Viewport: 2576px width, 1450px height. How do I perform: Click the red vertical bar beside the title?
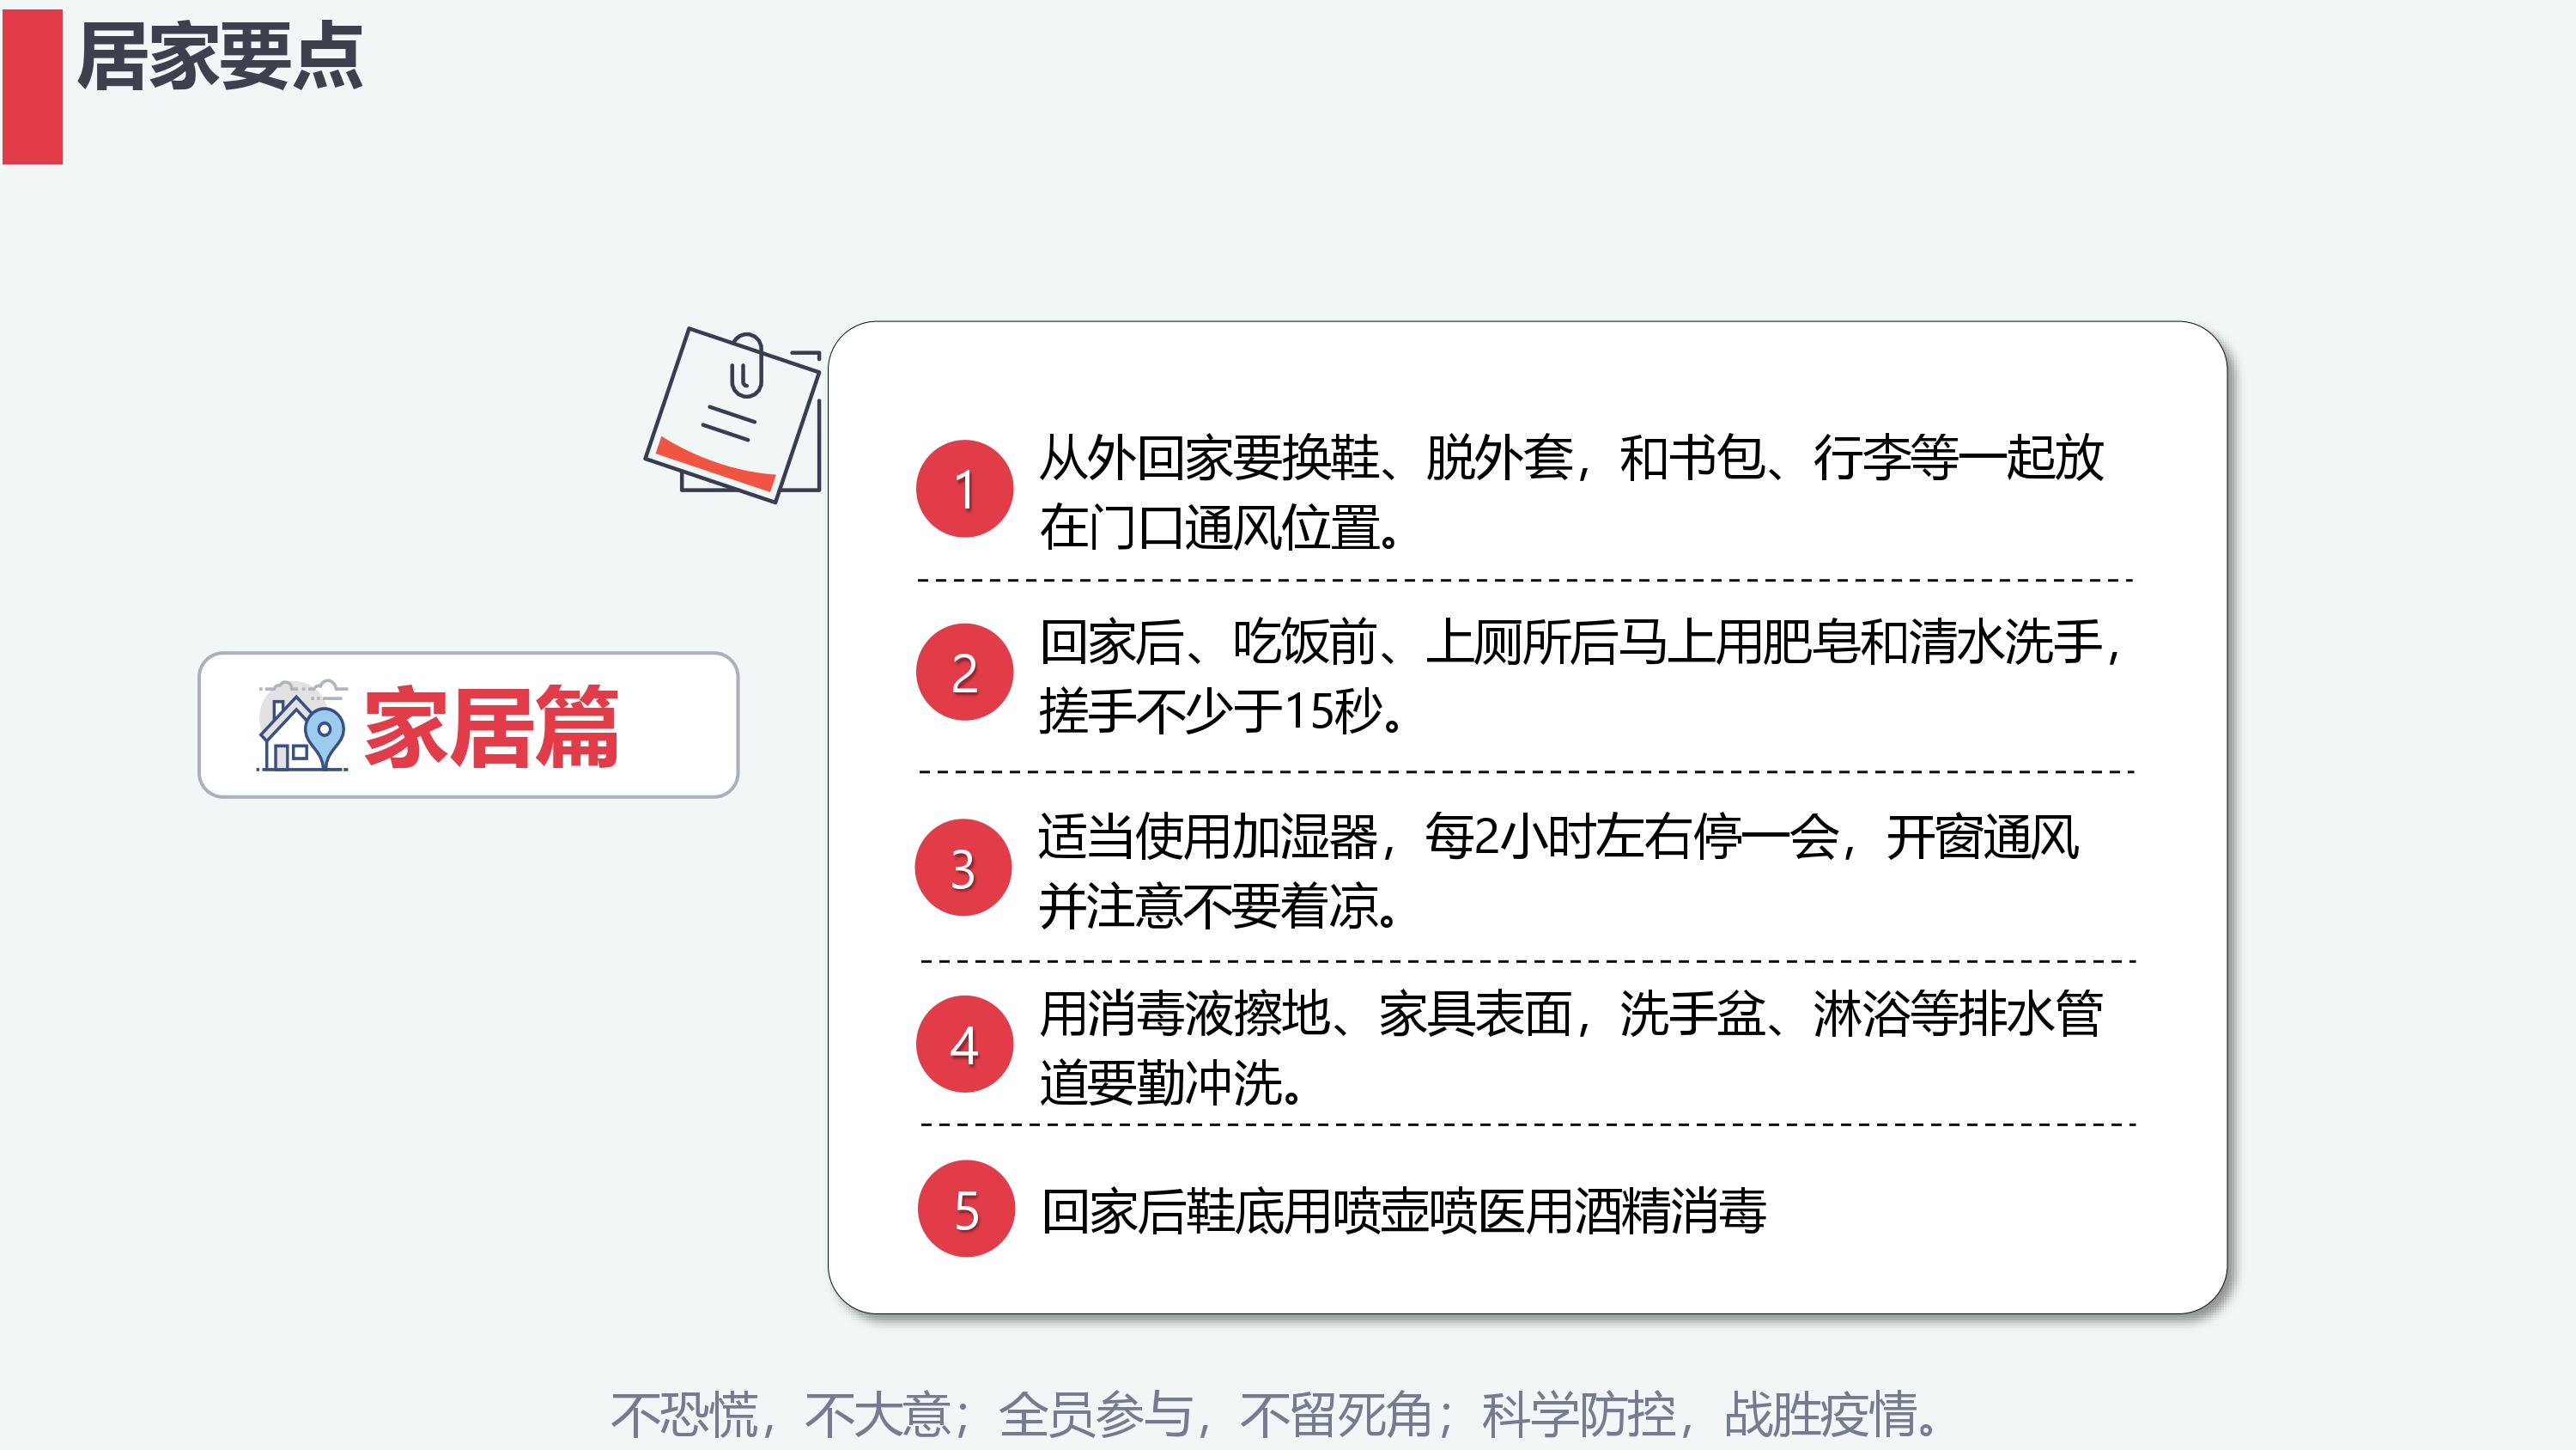[x=32, y=86]
